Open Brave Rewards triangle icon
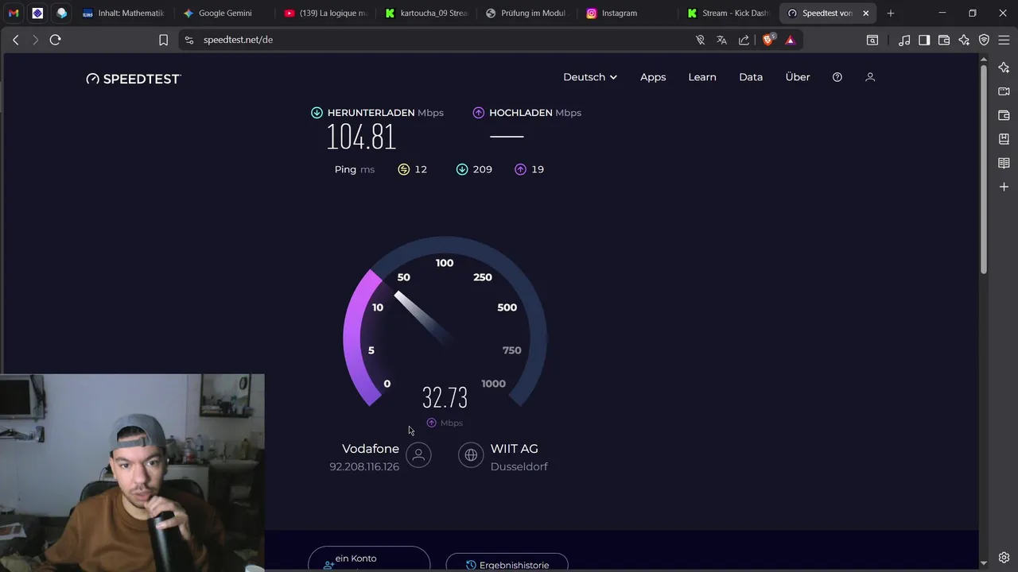The height and width of the screenshot is (572, 1018). 791,40
